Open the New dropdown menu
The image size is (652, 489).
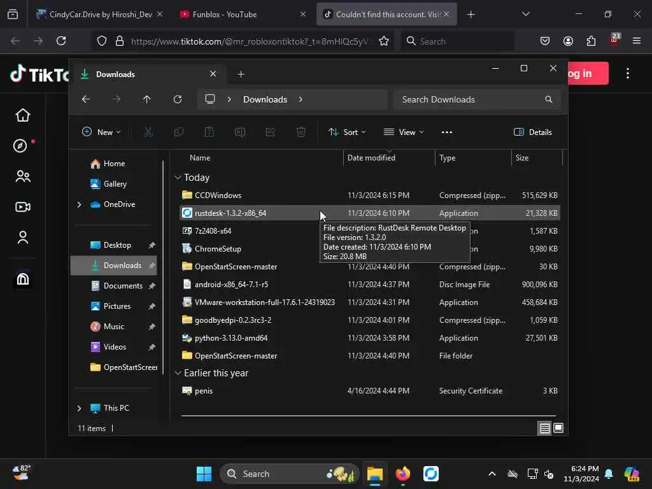point(101,132)
